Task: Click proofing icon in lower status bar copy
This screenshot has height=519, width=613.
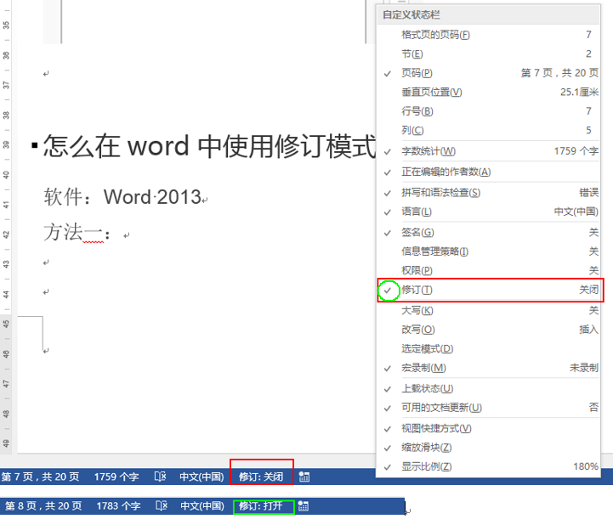Action: (162, 506)
